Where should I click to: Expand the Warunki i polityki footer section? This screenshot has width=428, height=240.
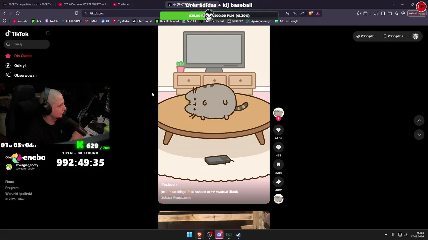click(x=18, y=194)
